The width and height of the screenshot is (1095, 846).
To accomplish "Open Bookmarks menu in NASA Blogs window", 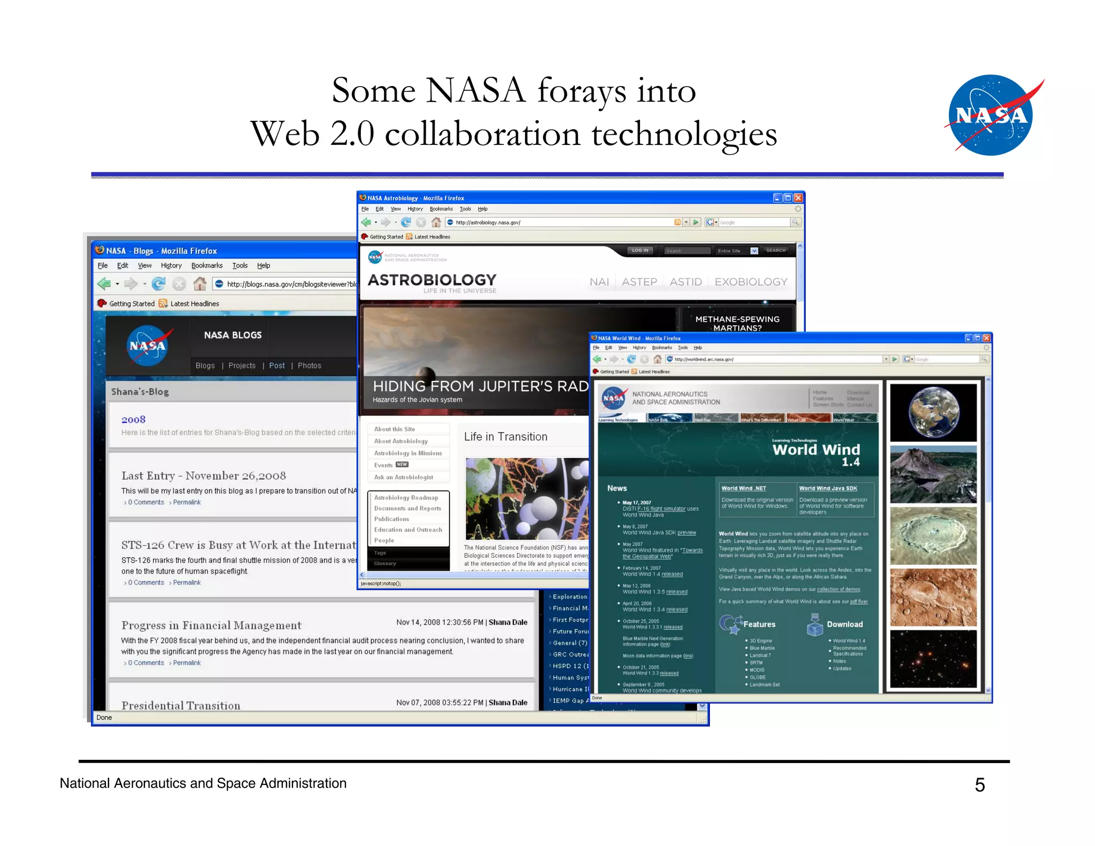I will (207, 266).
